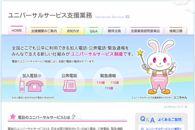
Task: Click the Q&A logo in the sidebar
Action: pos(147,119)
